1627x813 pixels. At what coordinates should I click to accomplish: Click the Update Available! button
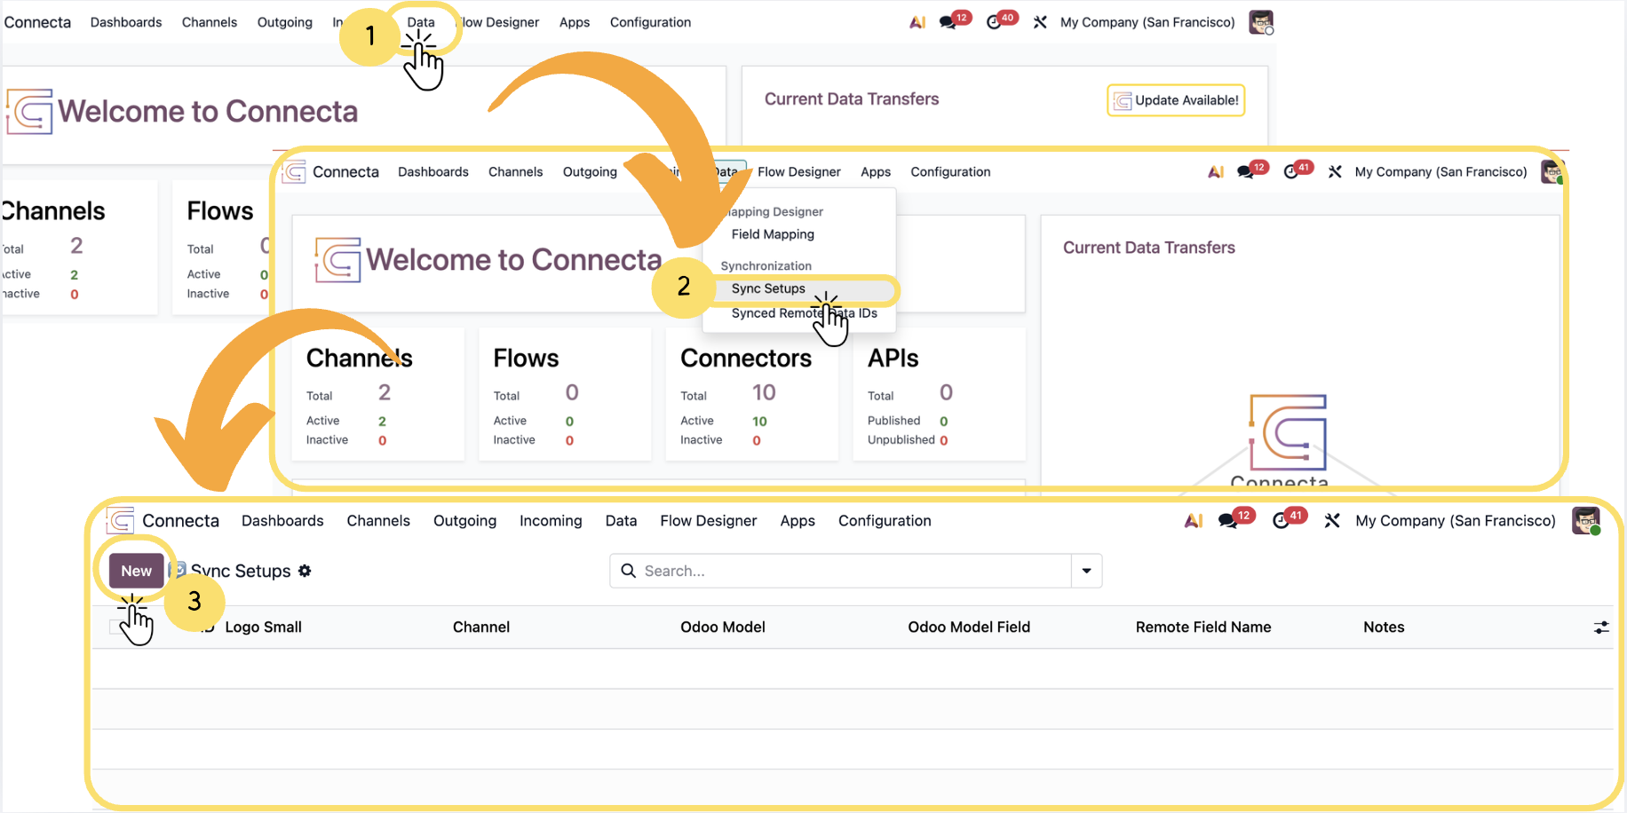tap(1176, 100)
